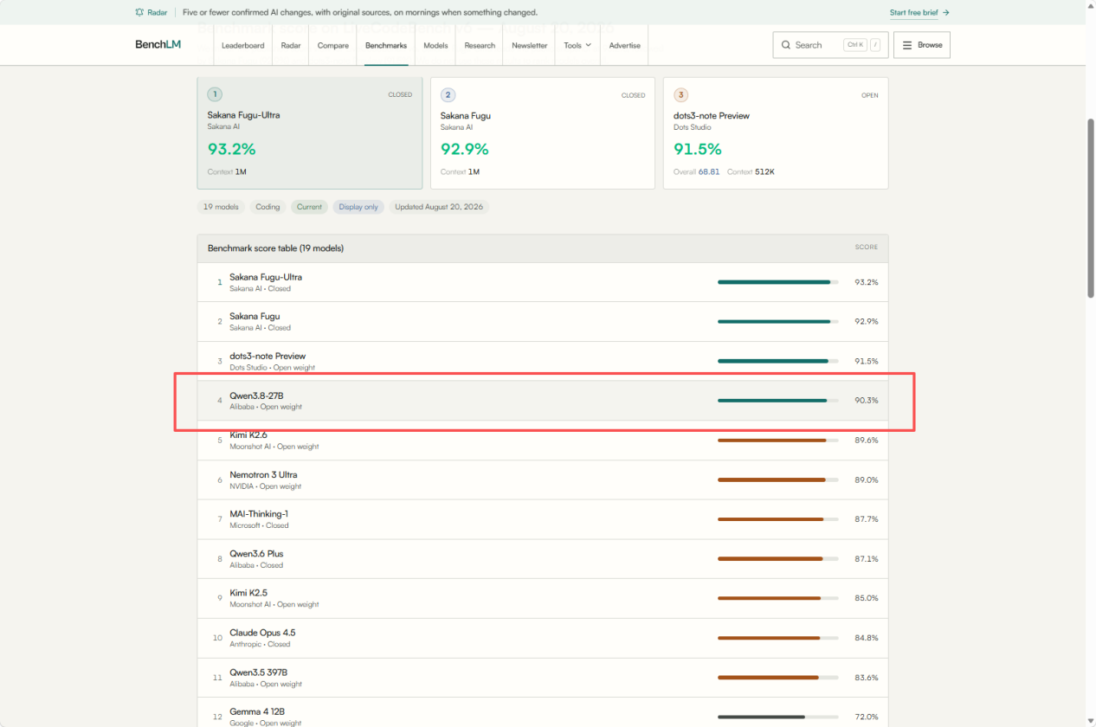
Task: Click the SCORE column header
Action: pos(867,248)
